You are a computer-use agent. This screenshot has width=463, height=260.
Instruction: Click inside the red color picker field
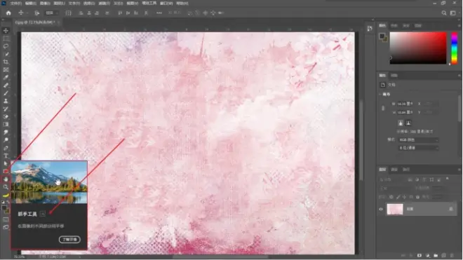418,48
